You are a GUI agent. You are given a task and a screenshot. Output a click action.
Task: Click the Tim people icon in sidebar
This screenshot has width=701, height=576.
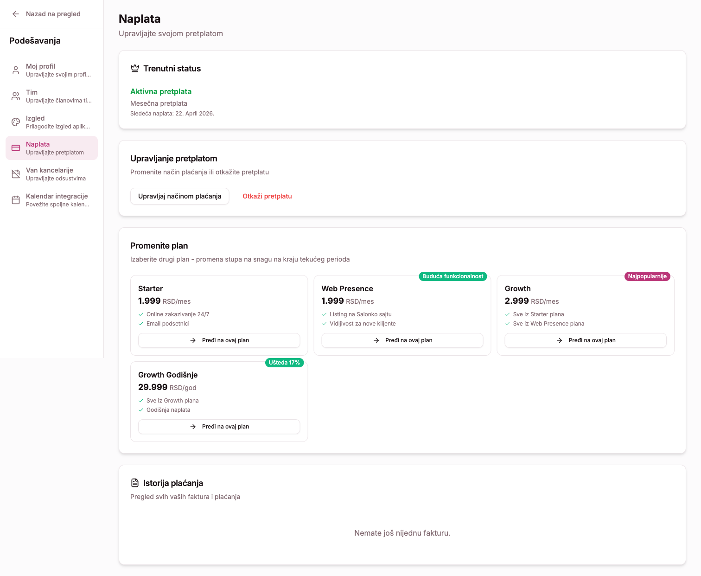(16, 96)
